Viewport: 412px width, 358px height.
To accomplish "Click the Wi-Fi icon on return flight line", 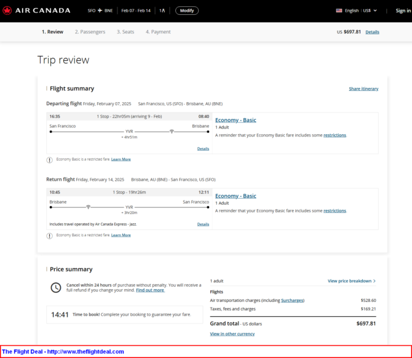I will 89,207.
